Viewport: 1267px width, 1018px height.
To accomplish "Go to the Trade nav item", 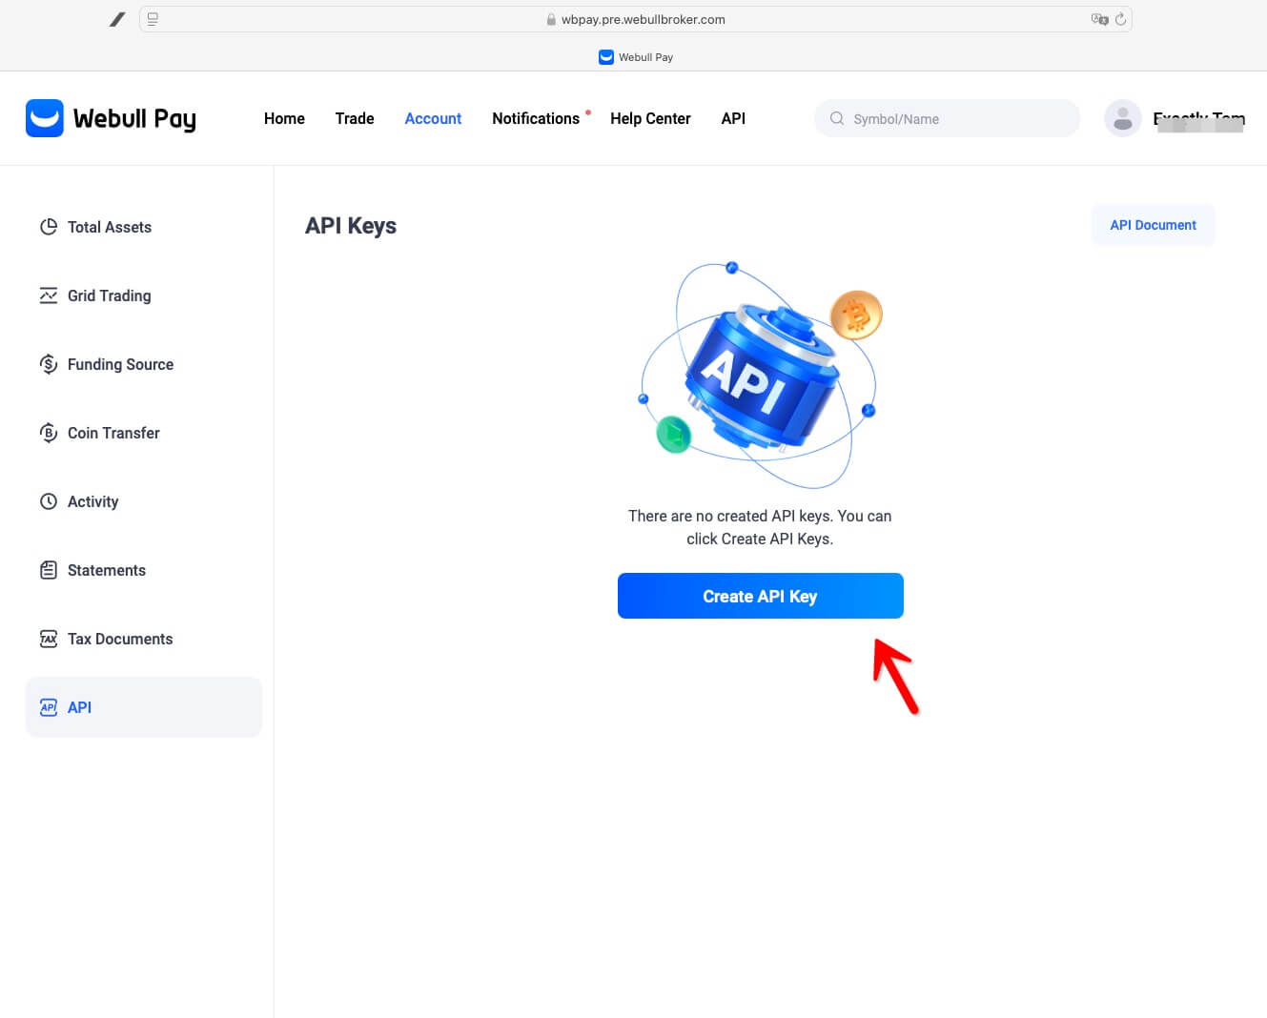I will (355, 118).
